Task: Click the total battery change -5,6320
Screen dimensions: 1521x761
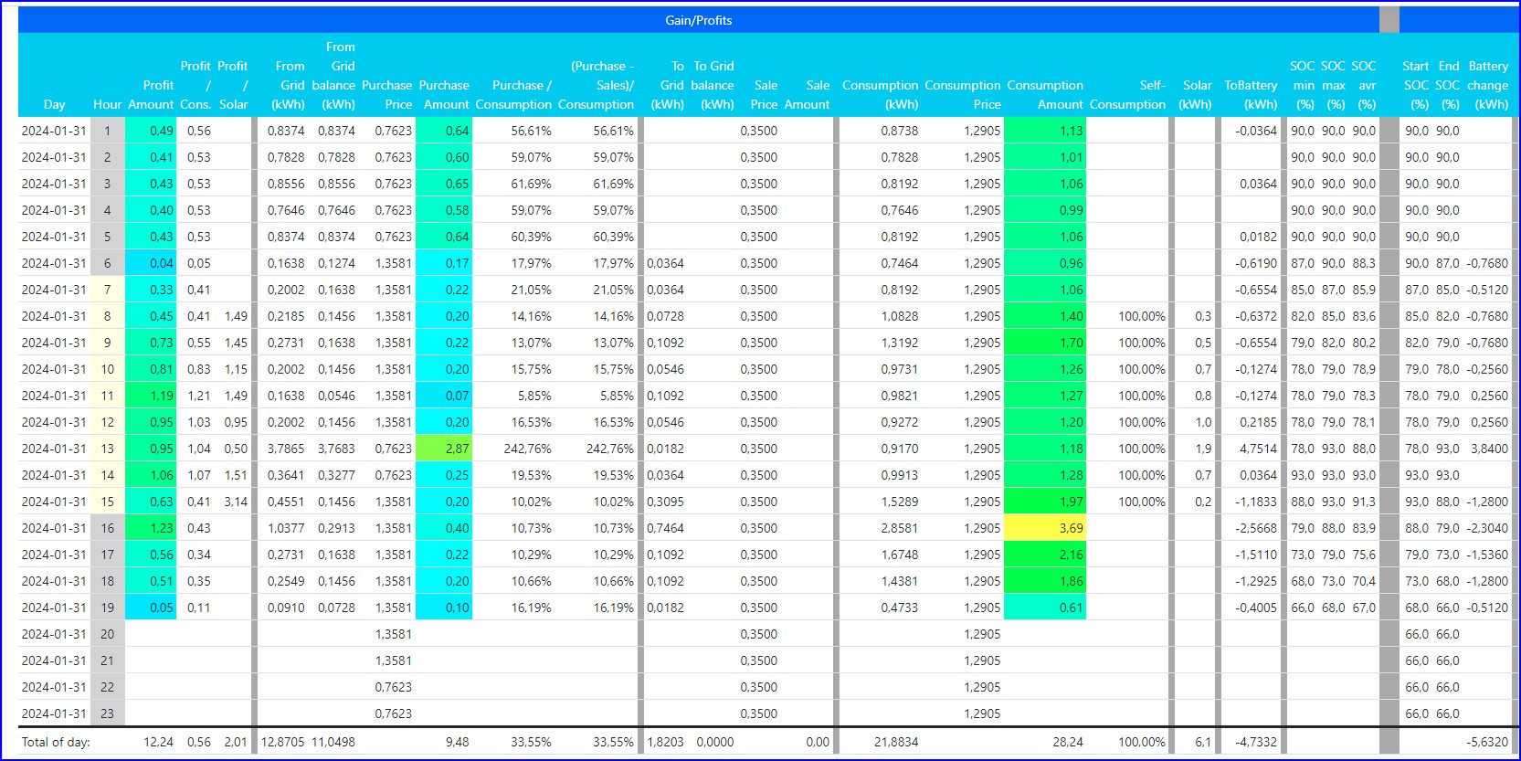Action: (x=1486, y=742)
